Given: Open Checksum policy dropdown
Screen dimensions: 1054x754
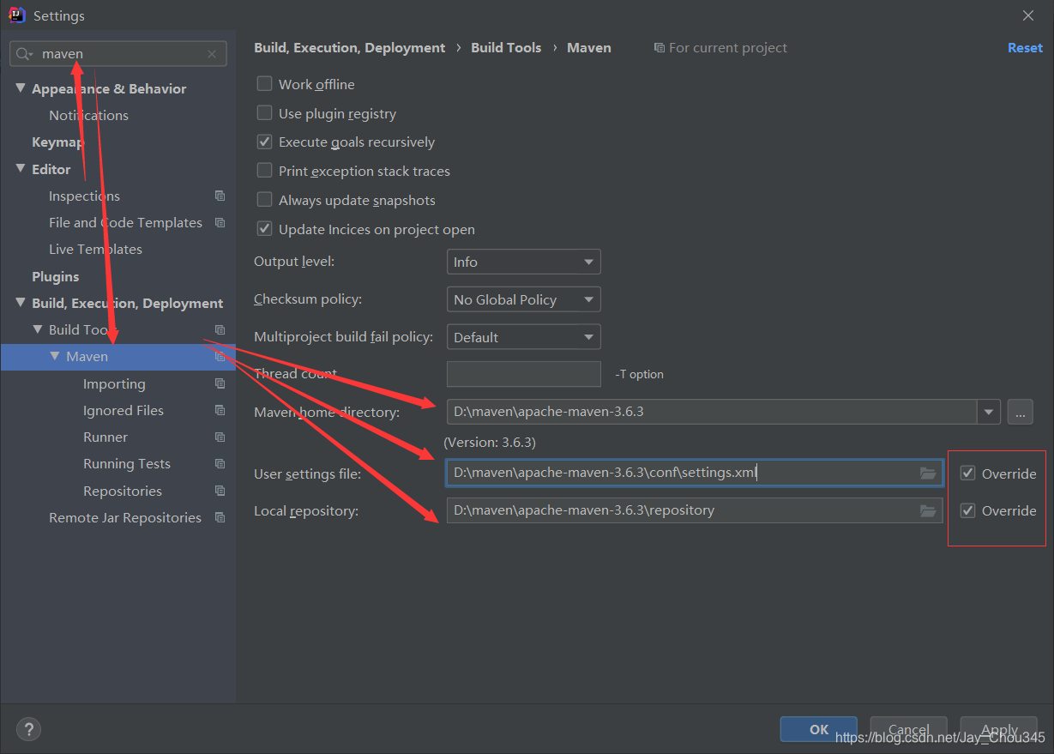Looking at the screenshot, I should pyautogui.click(x=523, y=299).
